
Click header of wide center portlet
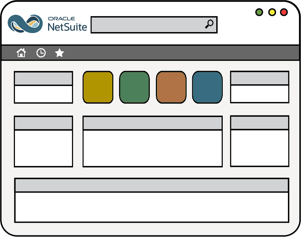pos(153,123)
